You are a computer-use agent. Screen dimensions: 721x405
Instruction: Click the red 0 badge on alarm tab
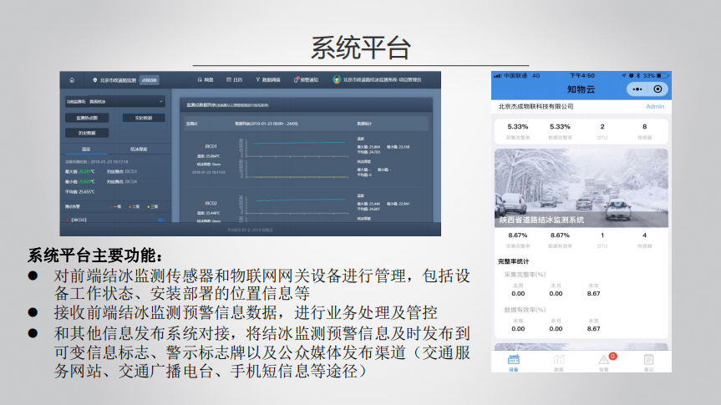click(x=612, y=356)
